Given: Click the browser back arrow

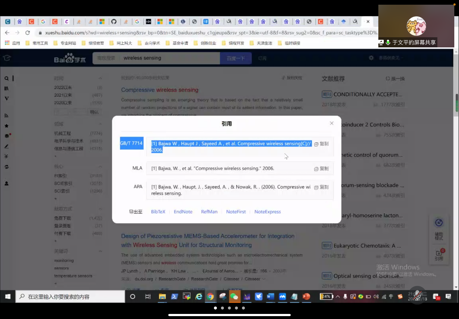Looking at the screenshot, I should [7, 33].
